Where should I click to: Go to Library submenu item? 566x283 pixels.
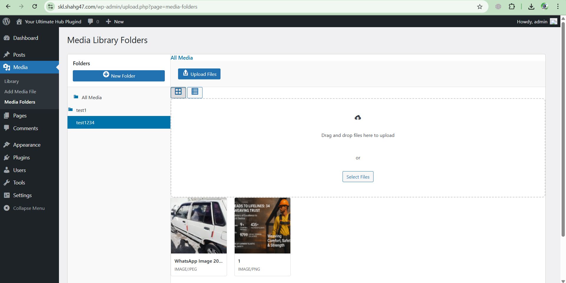pyautogui.click(x=11, y=81)
